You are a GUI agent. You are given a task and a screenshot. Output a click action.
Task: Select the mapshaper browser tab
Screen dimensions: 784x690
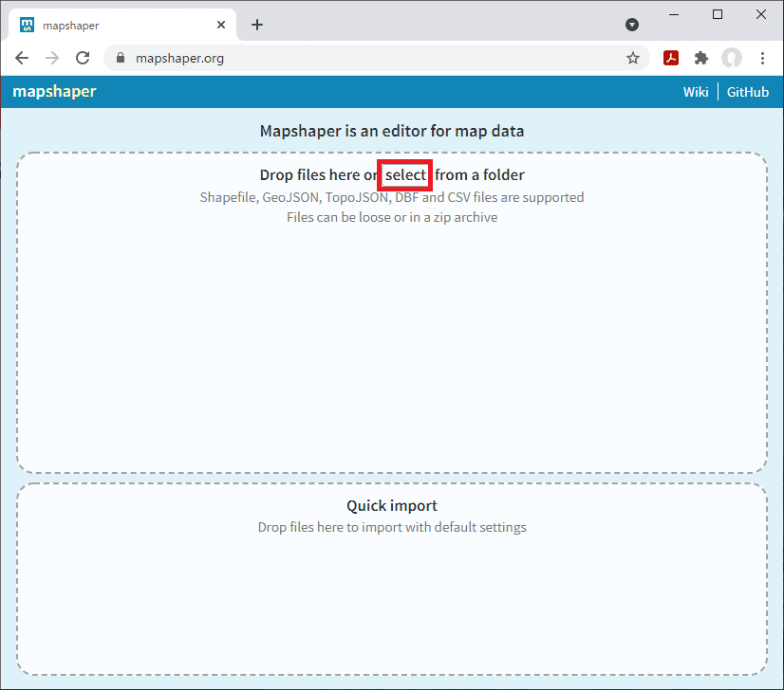click(x=122, y=25)
